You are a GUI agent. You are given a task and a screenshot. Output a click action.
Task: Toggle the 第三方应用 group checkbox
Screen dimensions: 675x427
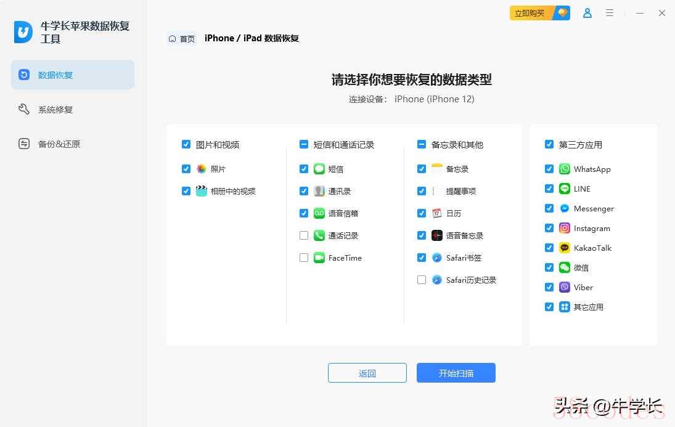(549, 144)
